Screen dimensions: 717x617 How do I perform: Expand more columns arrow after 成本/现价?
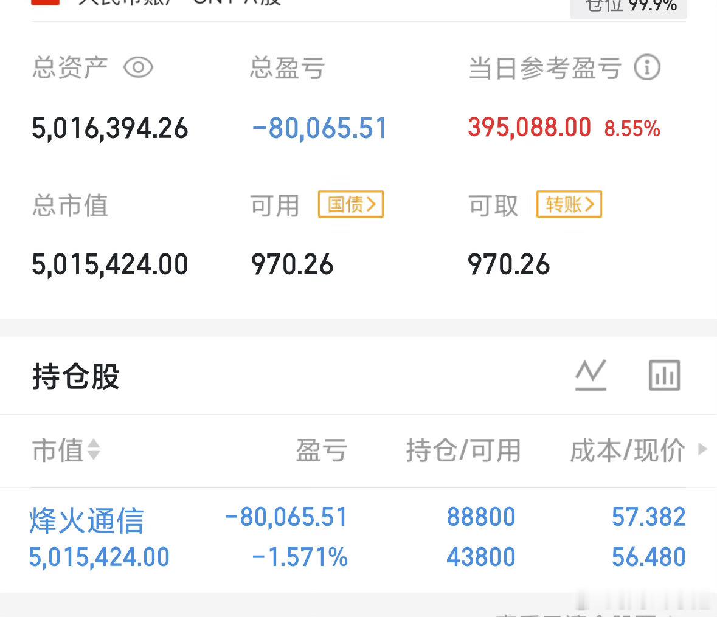[702, 449]
